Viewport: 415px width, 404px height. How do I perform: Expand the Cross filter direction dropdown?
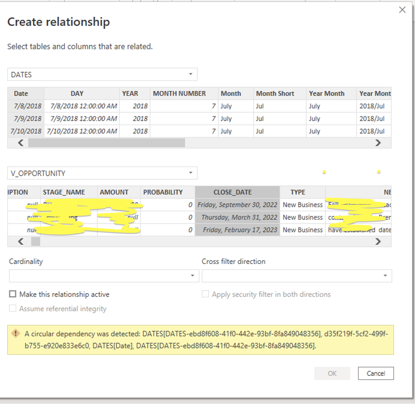297,276
